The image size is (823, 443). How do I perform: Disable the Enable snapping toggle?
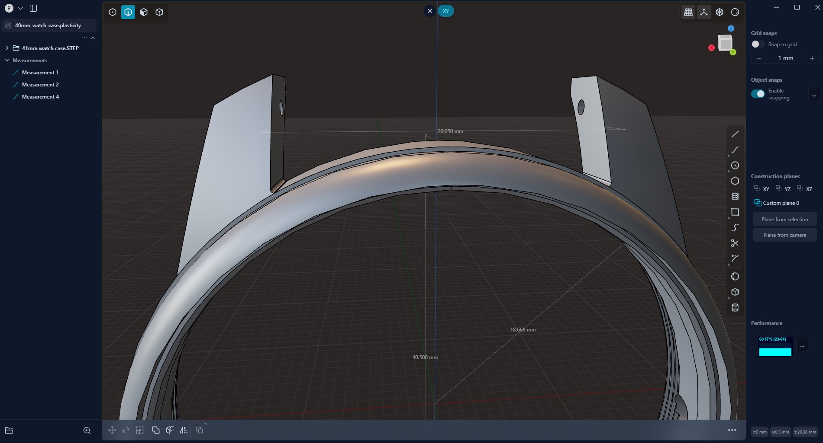[758, 94]
